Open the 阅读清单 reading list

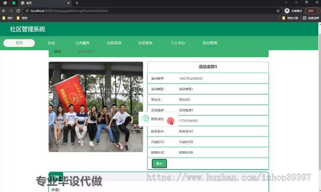[x=311, y=18]
